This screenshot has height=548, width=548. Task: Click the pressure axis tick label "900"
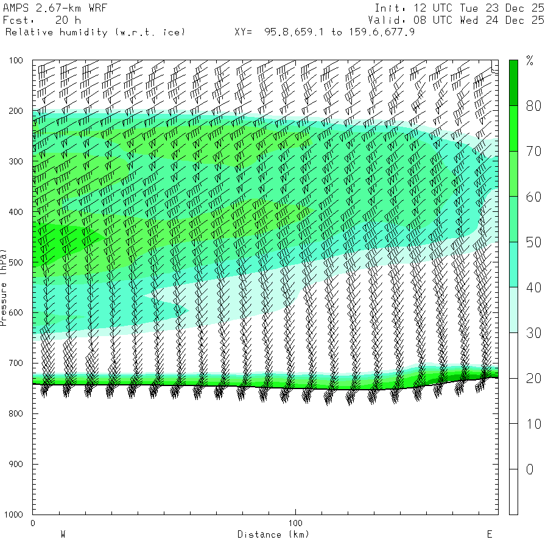[x=16, y=464]
